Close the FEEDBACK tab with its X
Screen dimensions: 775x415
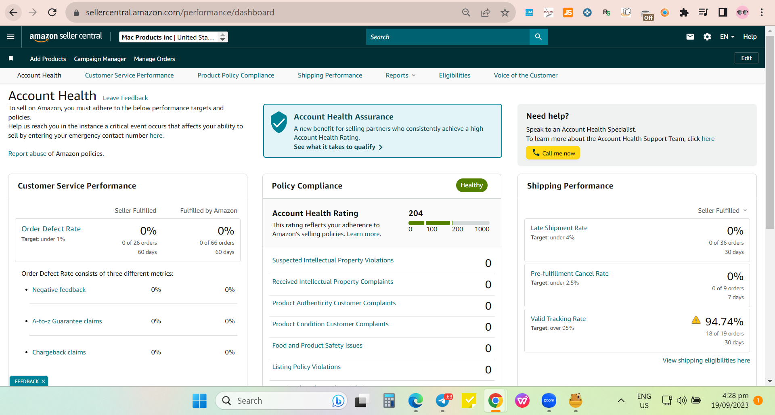tap(43, 381)
